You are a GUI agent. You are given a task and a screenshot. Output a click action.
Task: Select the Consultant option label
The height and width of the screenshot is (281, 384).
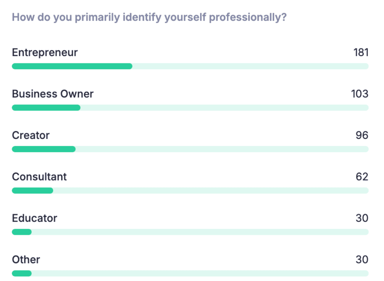click(x=39, y=177)
